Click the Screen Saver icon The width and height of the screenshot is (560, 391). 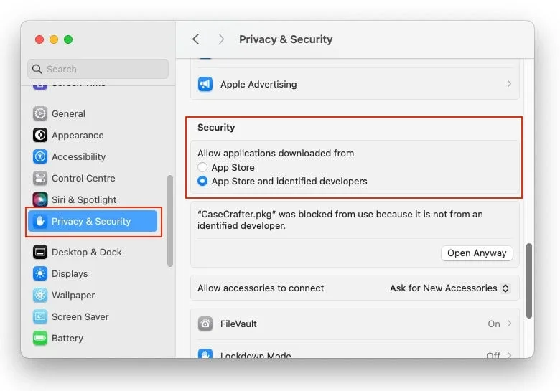40,316
